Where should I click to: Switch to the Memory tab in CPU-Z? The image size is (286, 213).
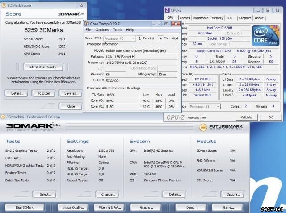pos(217,18)
